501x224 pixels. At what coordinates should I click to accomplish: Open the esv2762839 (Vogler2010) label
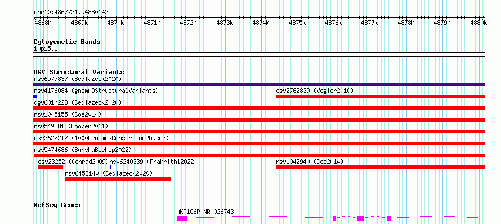[x=315, y=91]
